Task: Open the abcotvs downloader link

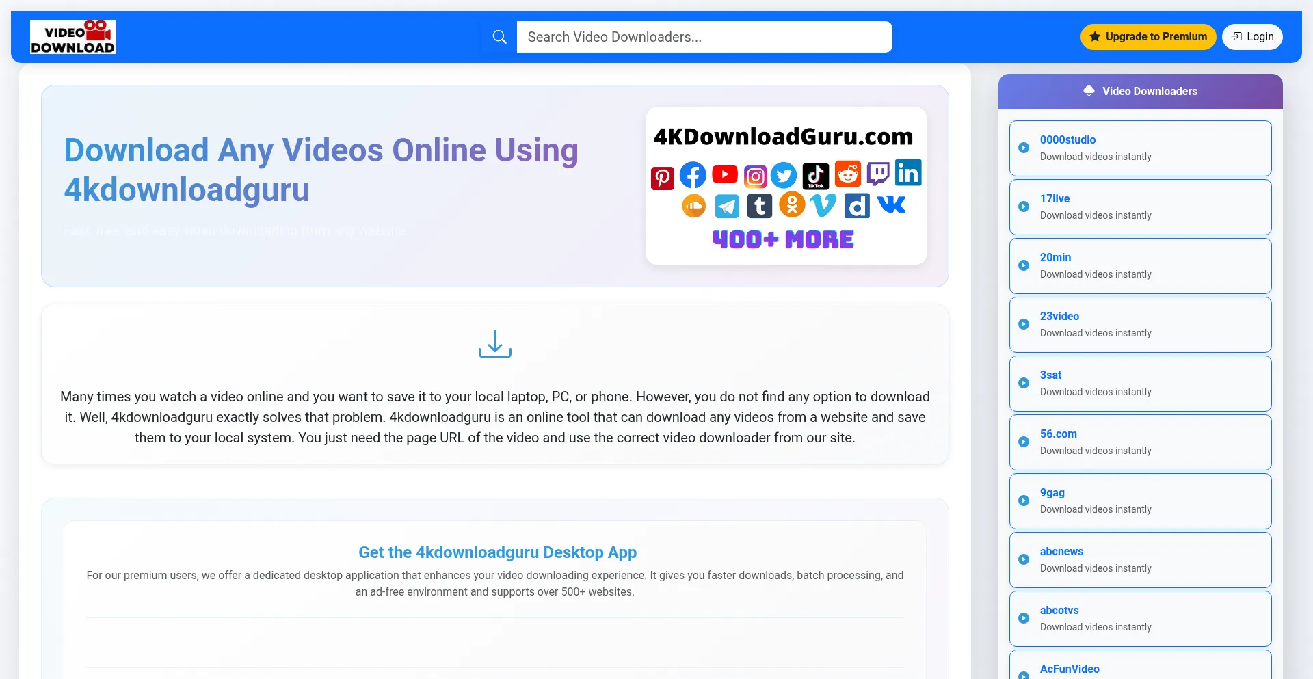Action: (1141, 619)
